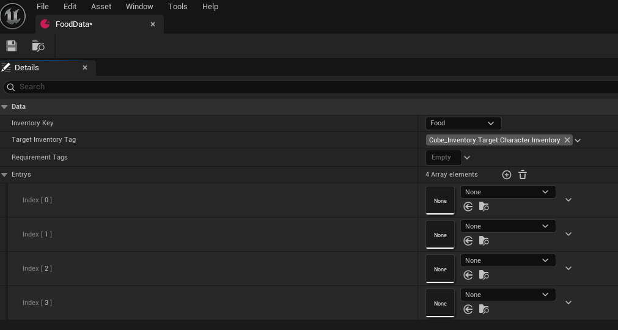This screenshot has width=618, height=330.
Task: Browse to Index [ 3 ] asset in Content Browser
Action: (x=484, y=309)
